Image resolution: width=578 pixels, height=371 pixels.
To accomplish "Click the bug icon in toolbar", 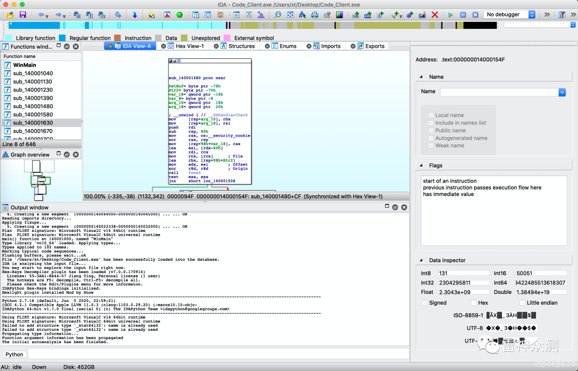I will coord(220,15).
